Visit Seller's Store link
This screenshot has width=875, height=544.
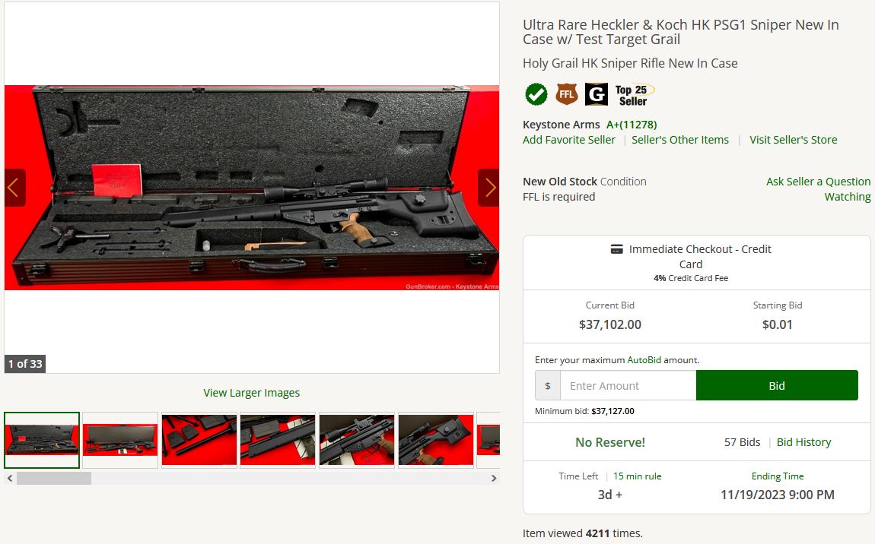tap(793, 140)
